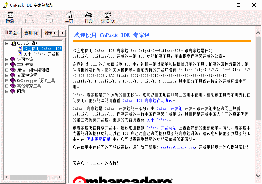Click the content pane scroll up arrow
The width and height of the screenshot is (262, 184).
point(258,33)
